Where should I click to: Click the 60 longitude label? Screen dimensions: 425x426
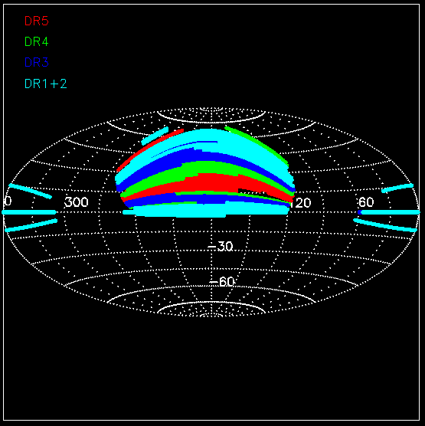click(366, 202)
